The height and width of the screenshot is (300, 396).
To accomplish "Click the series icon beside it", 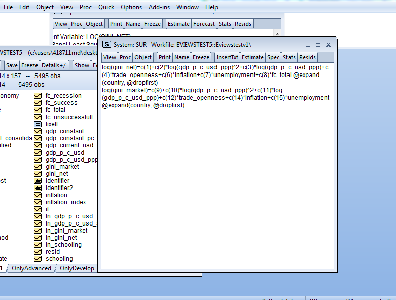I will pos(38,209).
